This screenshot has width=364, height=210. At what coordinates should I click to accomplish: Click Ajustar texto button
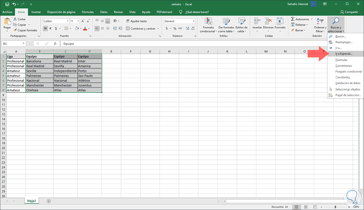click(x=136, y=21)
